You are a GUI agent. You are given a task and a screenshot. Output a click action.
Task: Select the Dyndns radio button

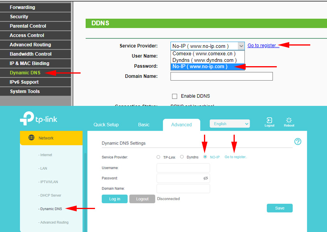click(x=182, y=157)
